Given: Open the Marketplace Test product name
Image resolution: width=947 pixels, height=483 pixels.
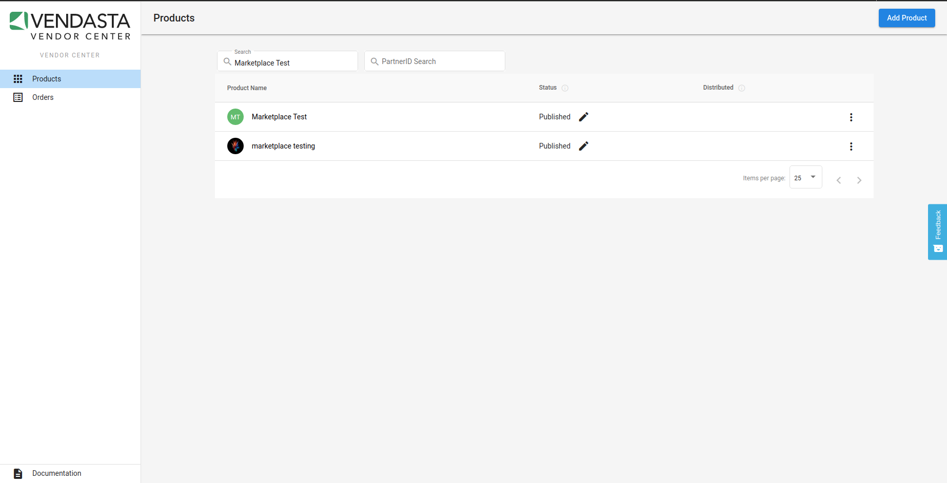Looking at the screenshot, I should tap(279, 117).
